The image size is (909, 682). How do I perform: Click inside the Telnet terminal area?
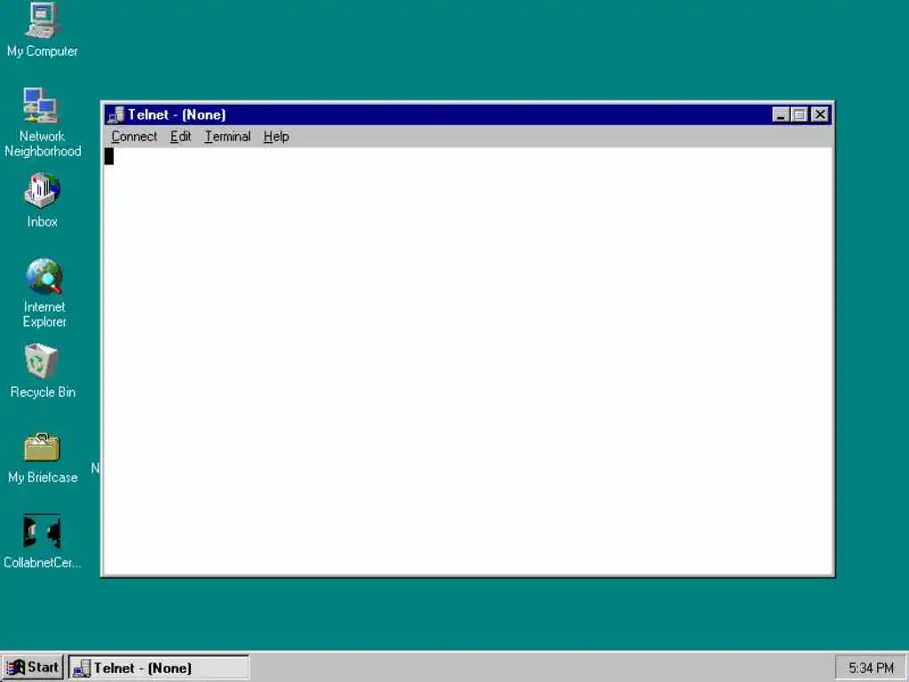(x=468, y=361)
